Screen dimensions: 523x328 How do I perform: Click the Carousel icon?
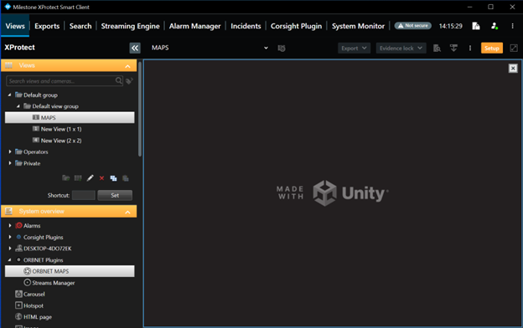(18, 295)
